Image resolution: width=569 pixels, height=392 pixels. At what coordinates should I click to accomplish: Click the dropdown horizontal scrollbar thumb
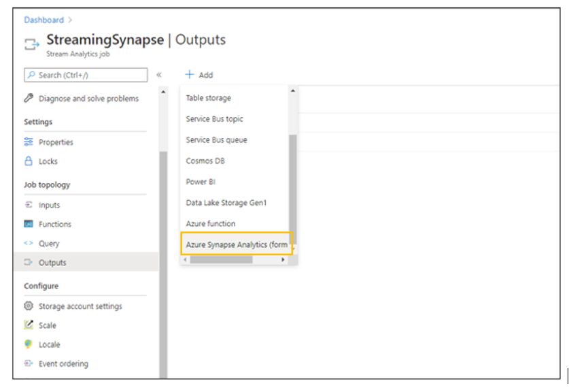click(x=222, y=260)
